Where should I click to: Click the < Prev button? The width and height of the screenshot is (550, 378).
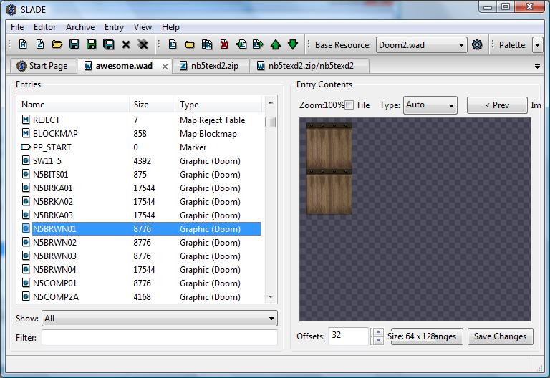coord(497,105)
